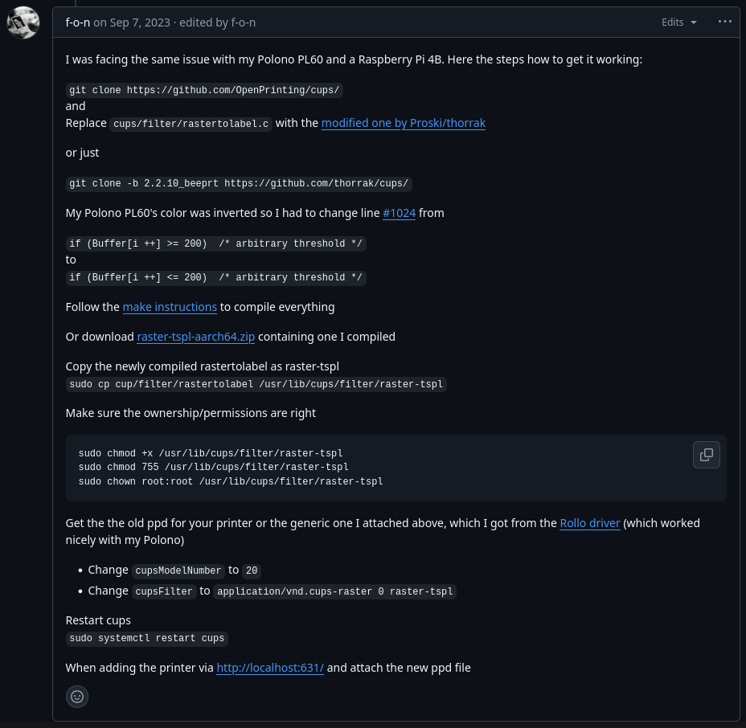Click f-o-n's profile avatar
This screenshot has height=728, width=746.
click(x=23, y=22)
